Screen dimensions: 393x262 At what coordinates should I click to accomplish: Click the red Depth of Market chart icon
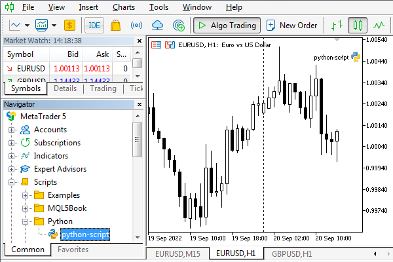pyautogui.click(x=156, y=45)
